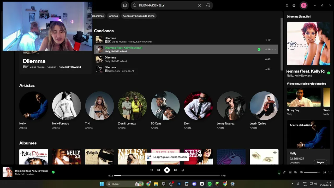Use the search results vertical scrollbar

click(x=282, y=44)
